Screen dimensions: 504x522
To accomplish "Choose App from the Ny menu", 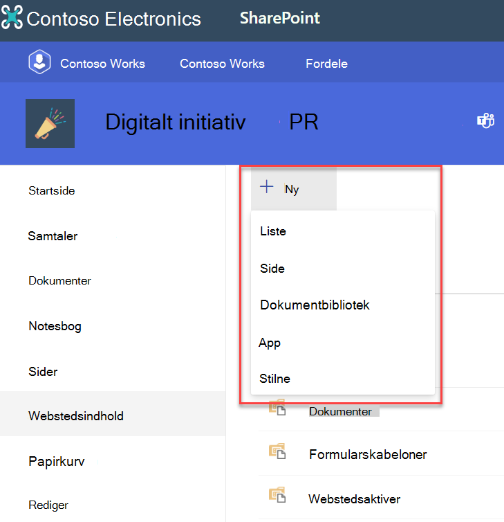I will pyautogui.click(x=343, y=343).
